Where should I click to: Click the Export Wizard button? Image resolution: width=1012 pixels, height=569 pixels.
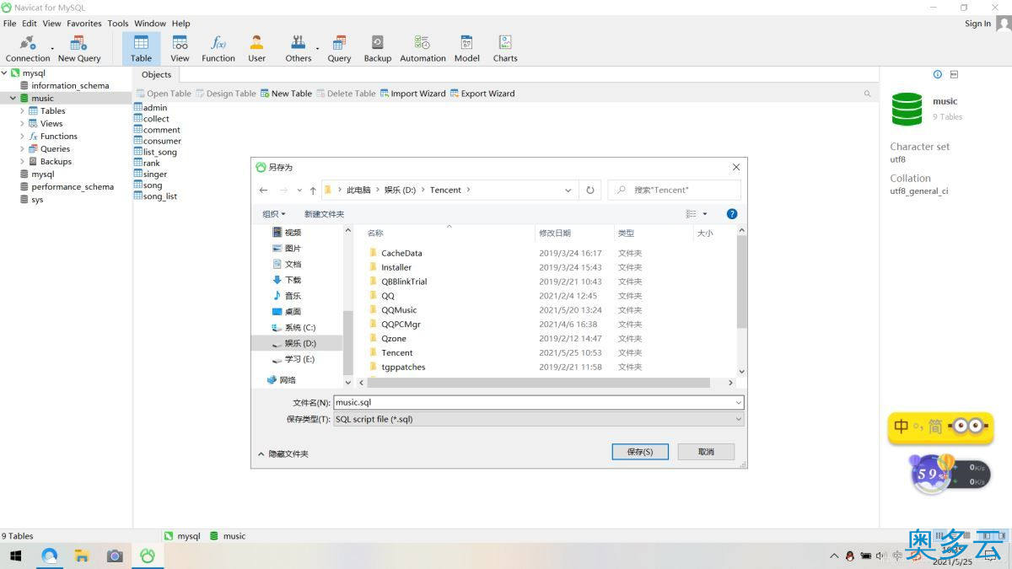coord(482,94)
